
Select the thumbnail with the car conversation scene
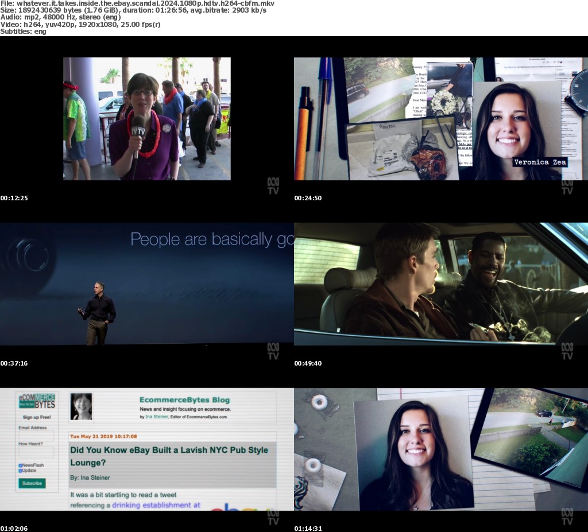[441, 284]
